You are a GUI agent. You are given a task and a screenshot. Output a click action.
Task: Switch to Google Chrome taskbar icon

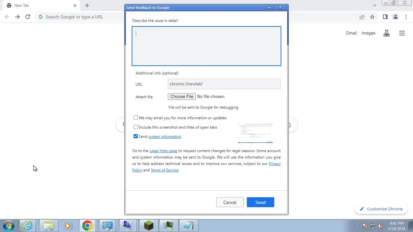[87, 226]
